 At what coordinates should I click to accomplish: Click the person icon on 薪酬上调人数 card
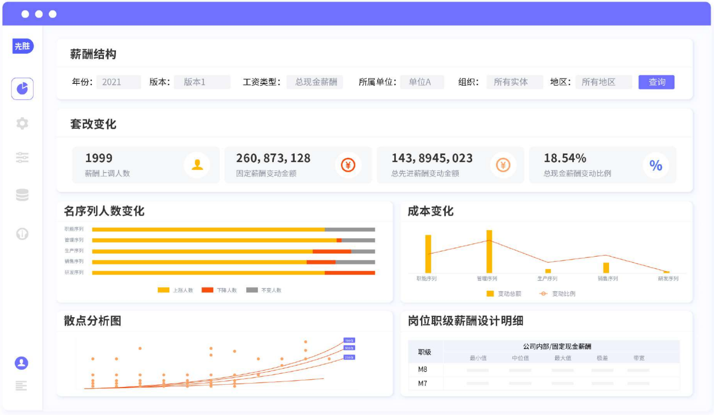pyautogui.click(x=197, y=165)
